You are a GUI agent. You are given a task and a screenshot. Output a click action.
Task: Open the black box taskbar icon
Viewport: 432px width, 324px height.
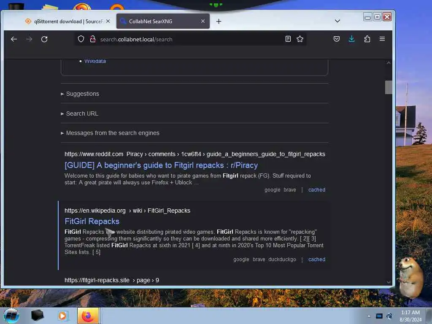37,316
